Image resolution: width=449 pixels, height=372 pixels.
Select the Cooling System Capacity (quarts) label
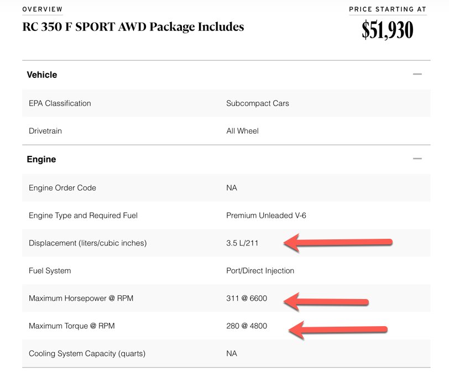(87, 354)
